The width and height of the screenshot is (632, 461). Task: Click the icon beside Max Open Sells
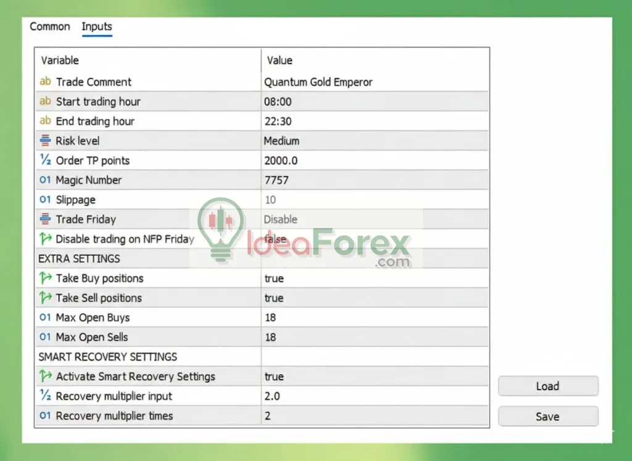(45, 338)
